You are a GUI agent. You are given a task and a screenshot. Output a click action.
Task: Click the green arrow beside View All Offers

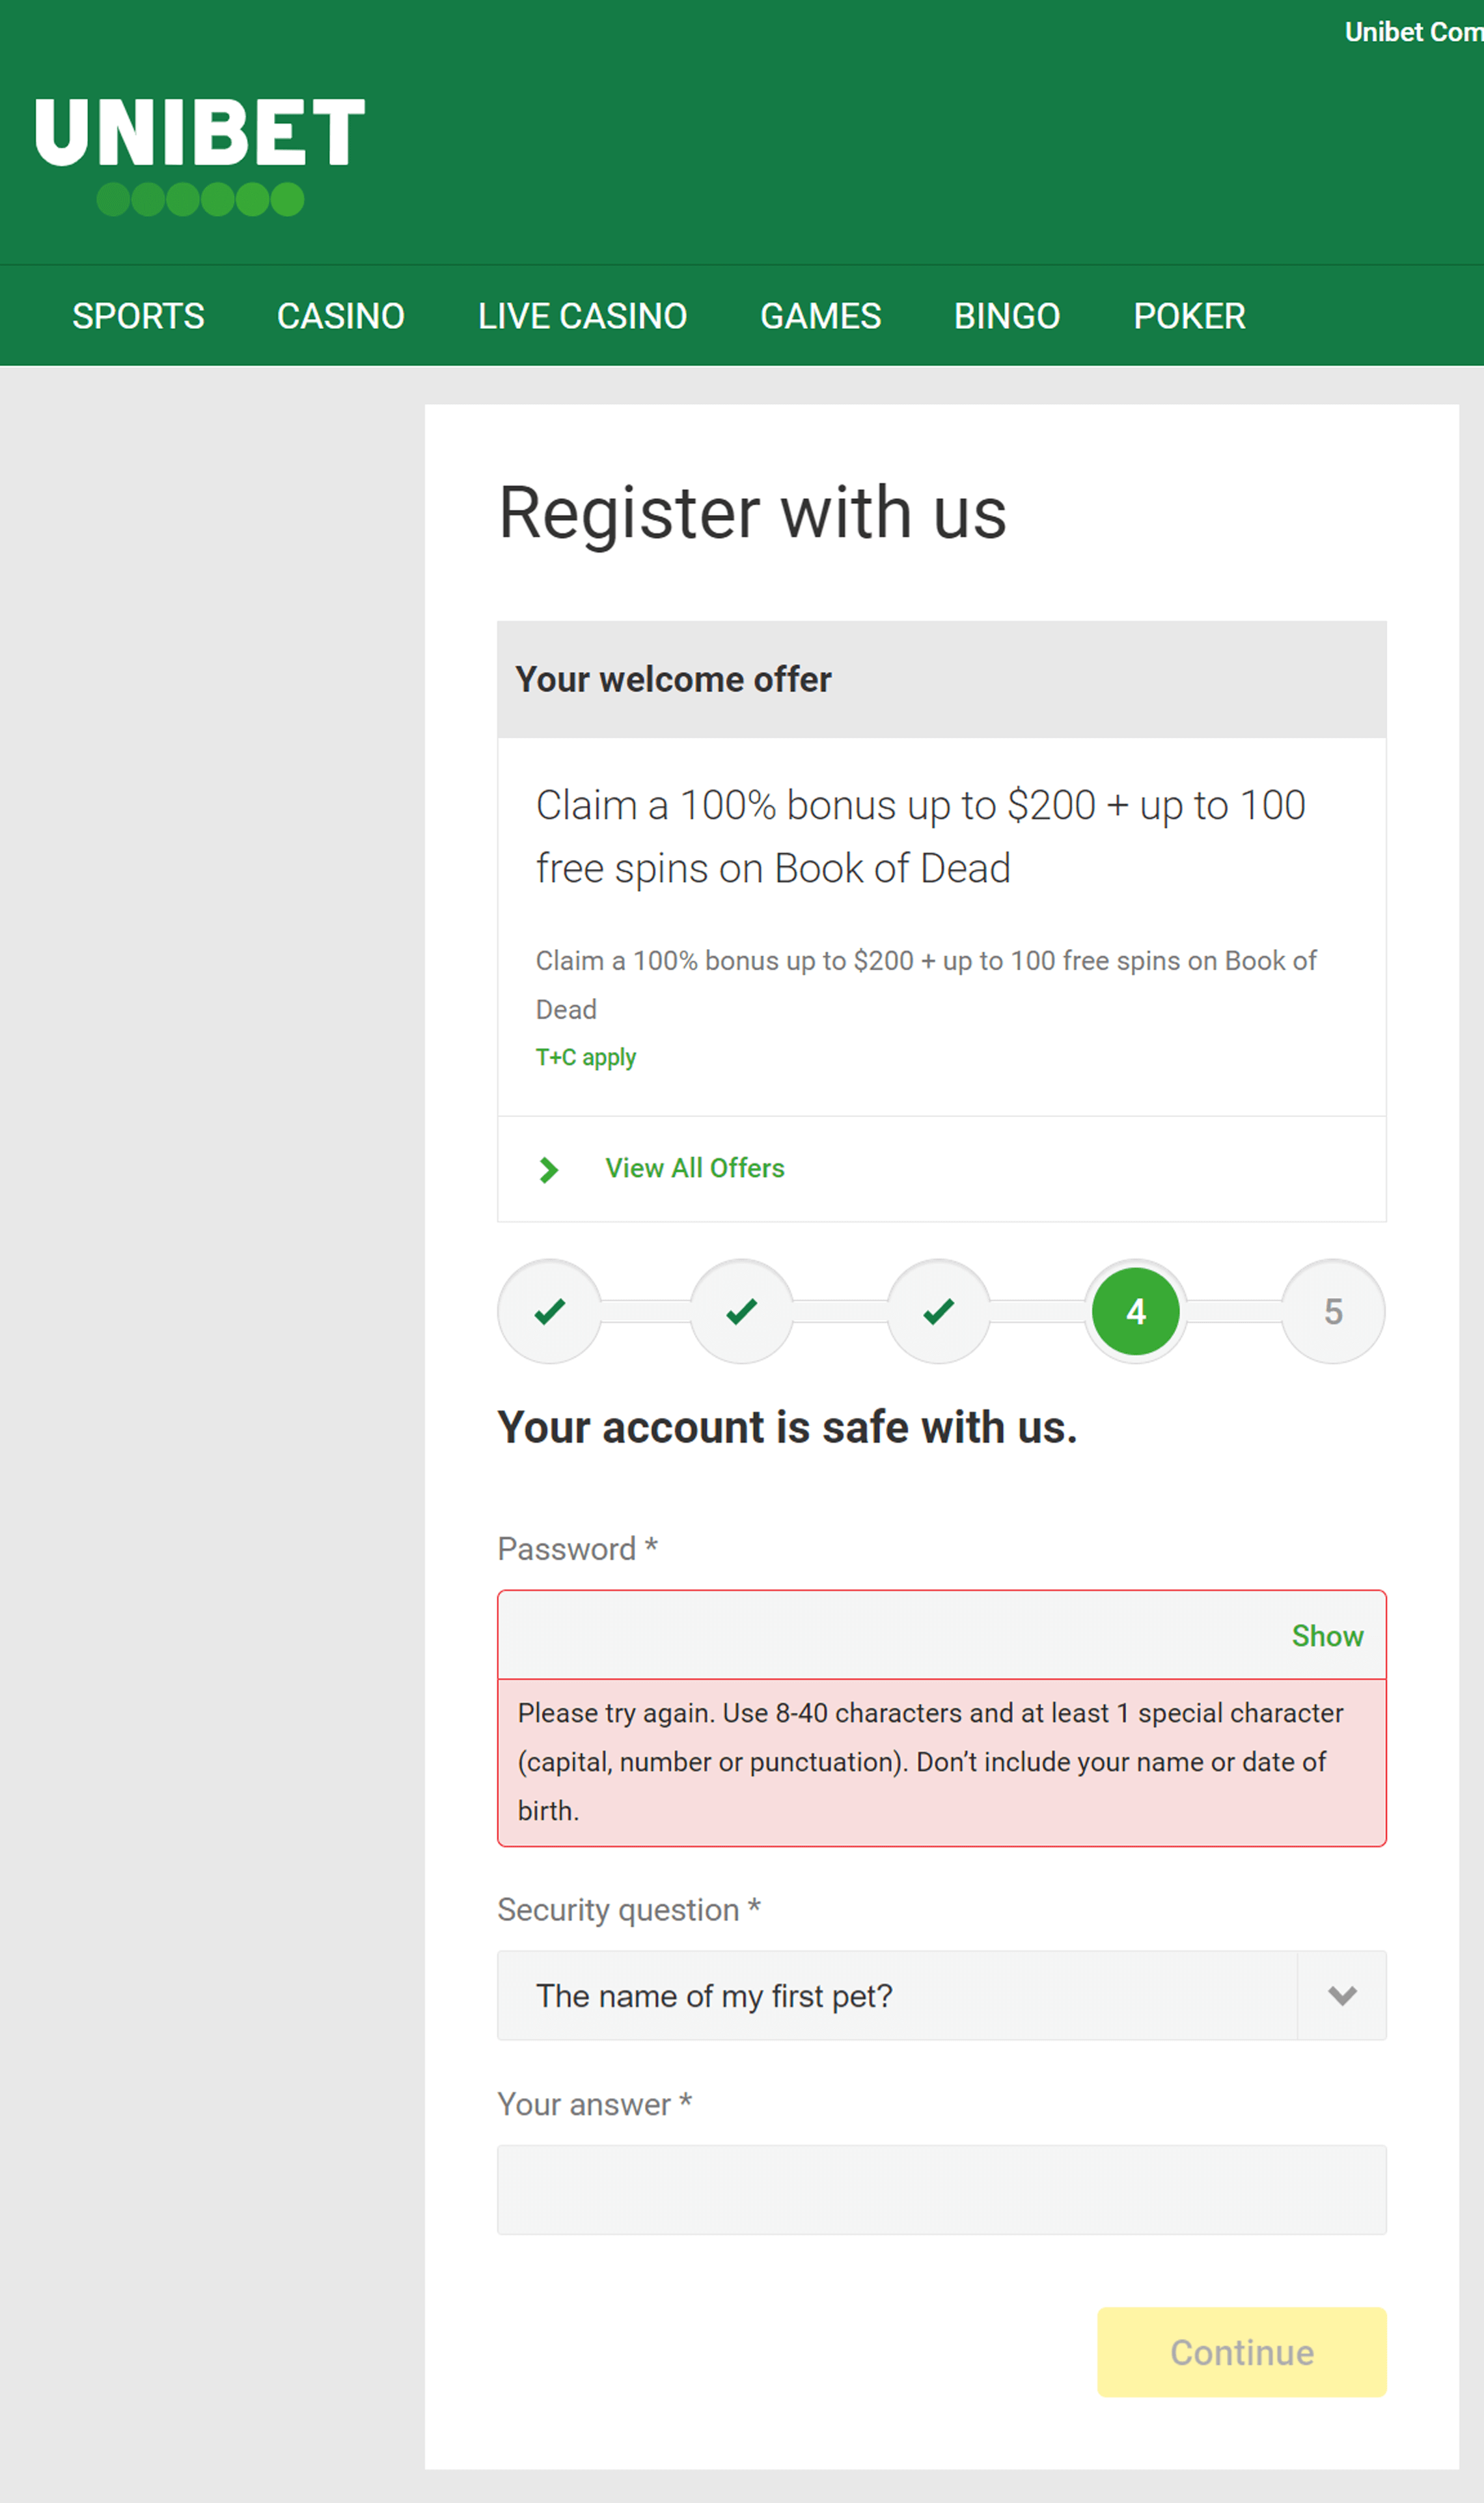click(x=548, y=1169)
